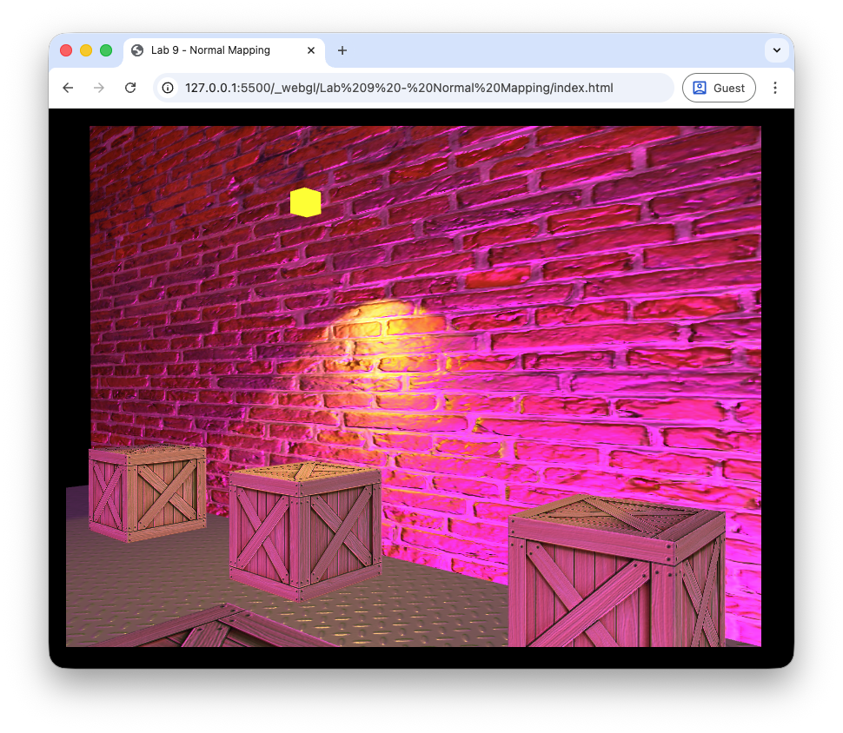843x733 pixels.
Task: Click the leftmost wooden crate
Action: (x=147, y=492)
